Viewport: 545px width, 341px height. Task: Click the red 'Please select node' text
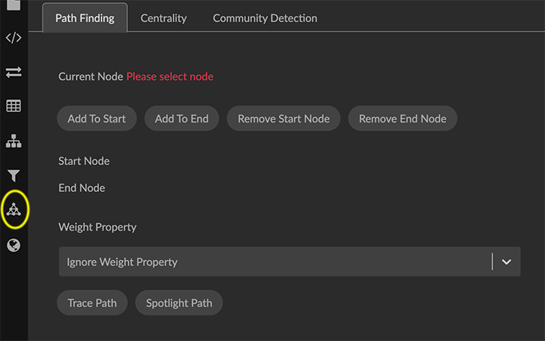tap(170, 76)
